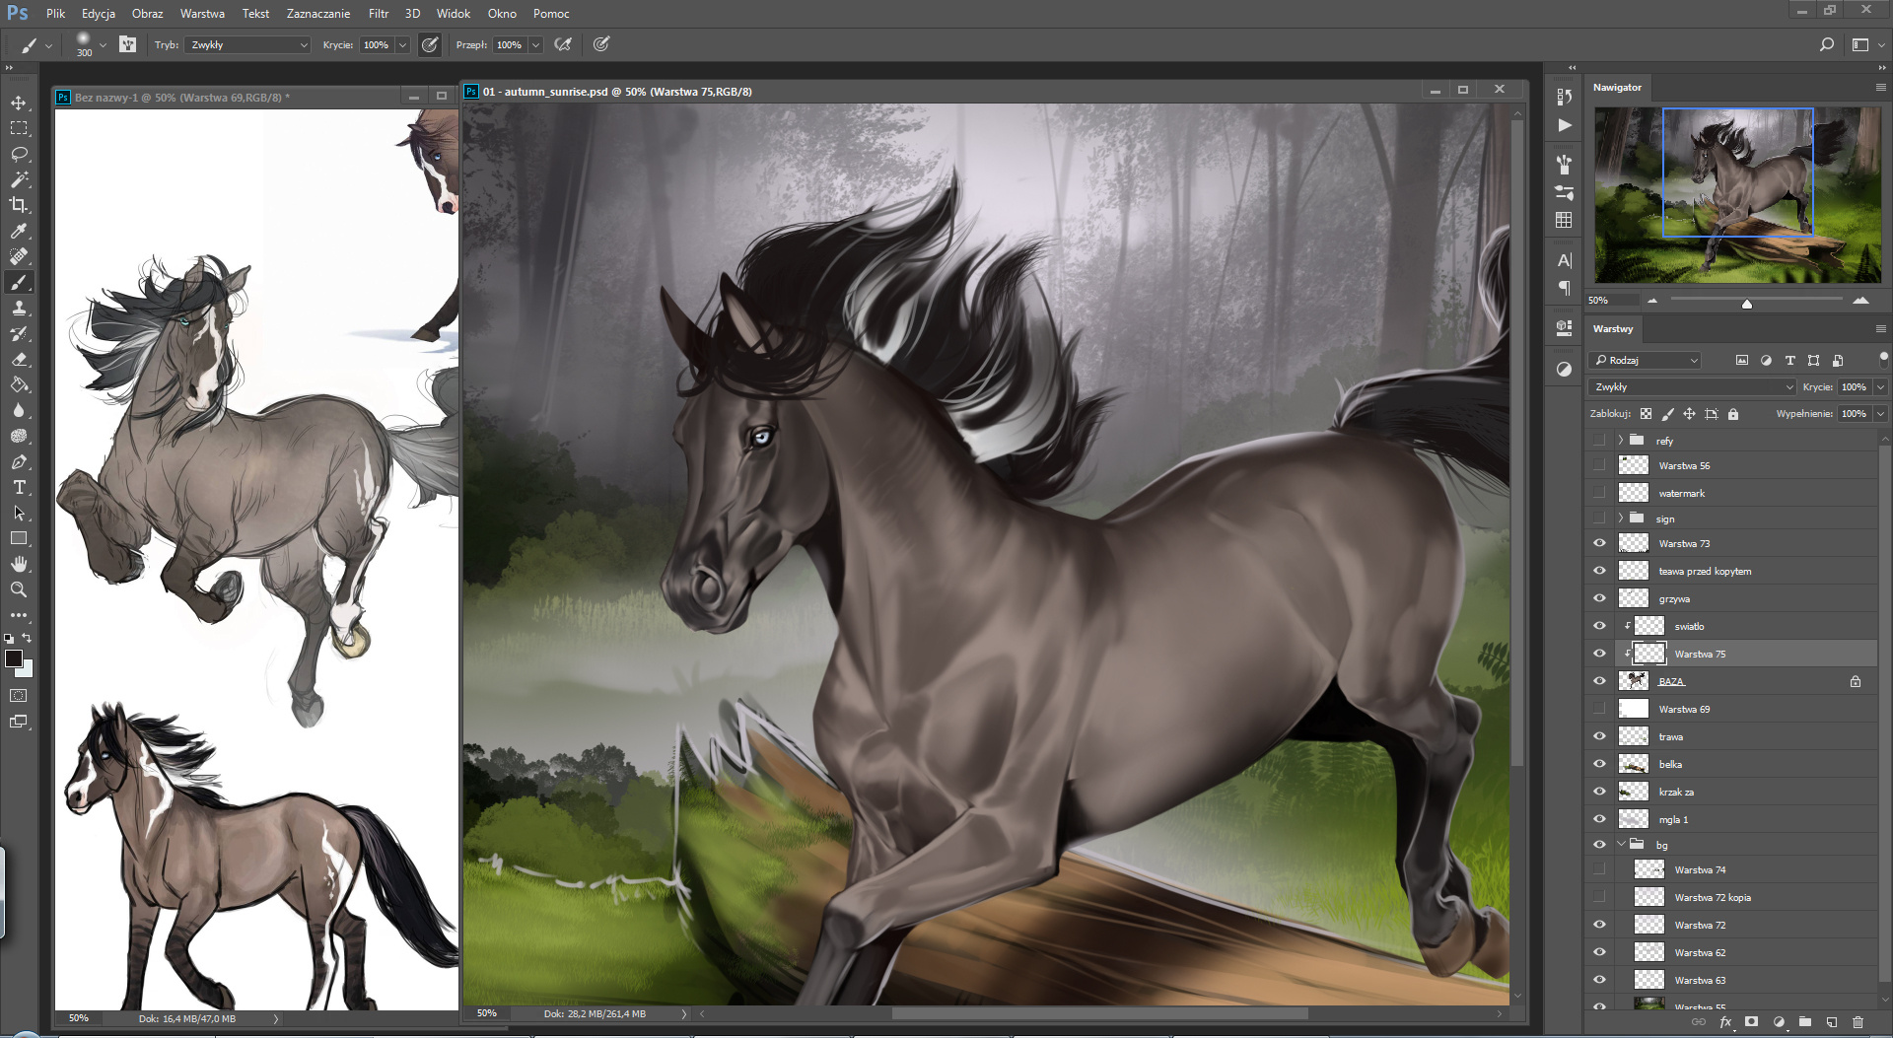Viewport: 1893px width, 1038px height.
Task: Choose the Type tool
Action: coord(19,488)
